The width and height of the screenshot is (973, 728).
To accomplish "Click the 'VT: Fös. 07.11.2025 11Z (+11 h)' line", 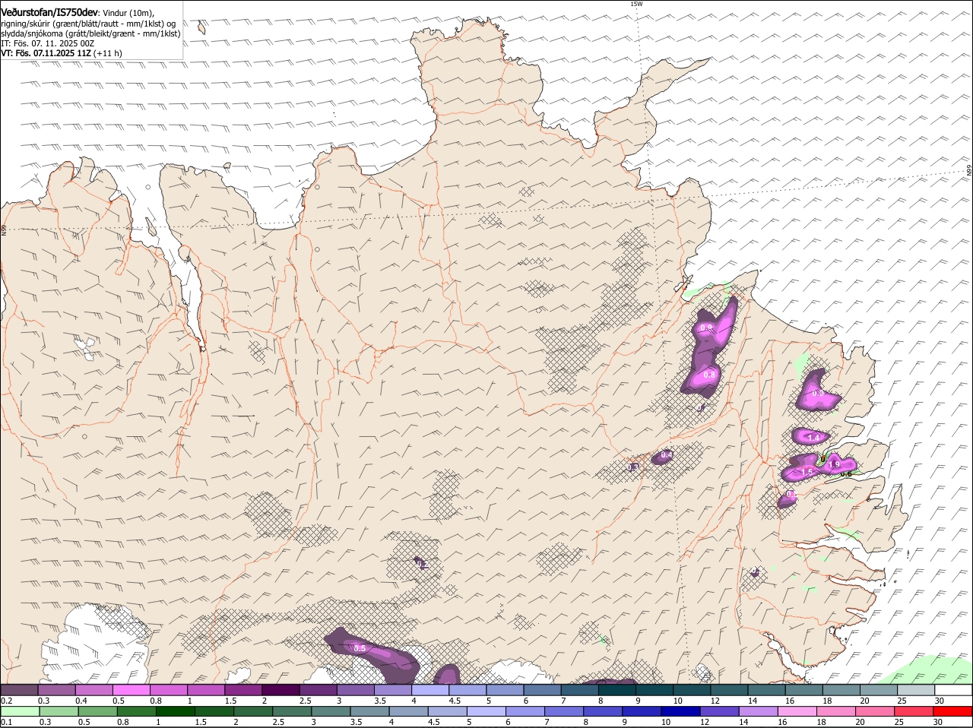I will coord(61,53).
